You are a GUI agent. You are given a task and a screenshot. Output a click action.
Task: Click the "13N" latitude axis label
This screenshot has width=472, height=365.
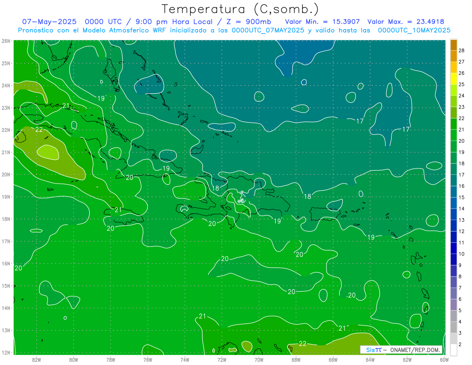click(6, 330)
